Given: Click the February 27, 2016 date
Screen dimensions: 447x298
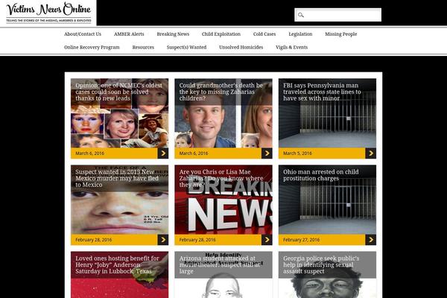Looking at the screenshot, I should [x=301, y=240].
